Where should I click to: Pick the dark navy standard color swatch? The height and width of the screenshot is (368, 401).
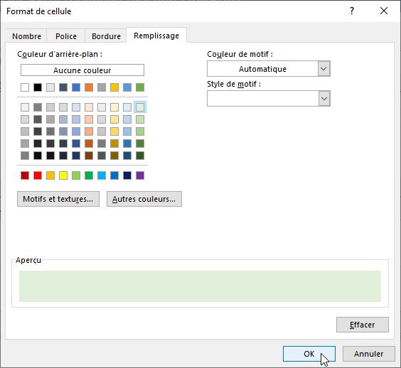(x=127, y=175)
